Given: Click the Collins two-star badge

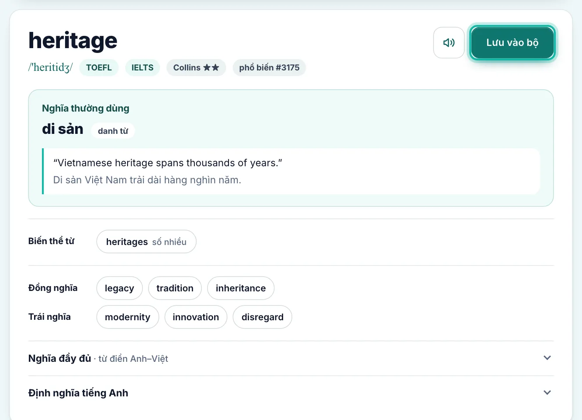Looking at the screenshot, I should point(196,67).
